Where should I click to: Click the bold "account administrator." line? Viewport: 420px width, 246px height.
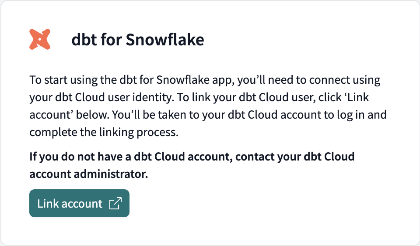(x=88, y=174)
